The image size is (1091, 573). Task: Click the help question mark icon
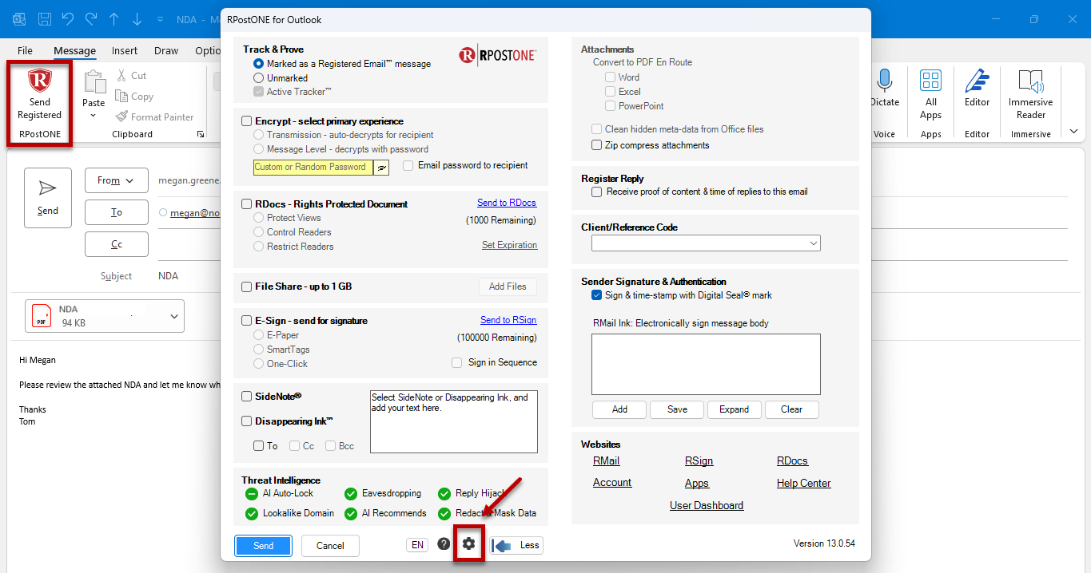click(444, 544)
